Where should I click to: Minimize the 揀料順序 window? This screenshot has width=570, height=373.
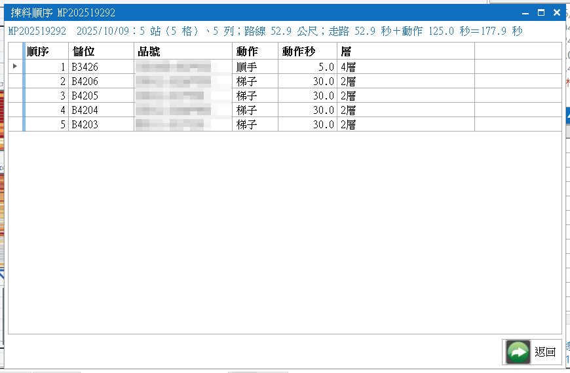(x=525, y=13)
